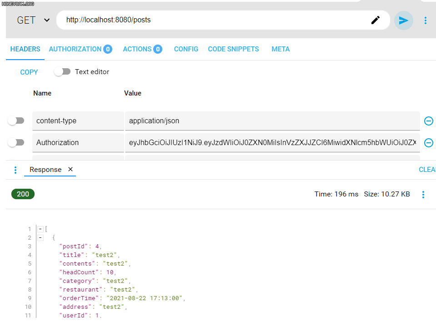The width and height of the screenshot is (436, 322).
Task: Click the "restaurant" line in the response
Action: [x=99, y=289]
